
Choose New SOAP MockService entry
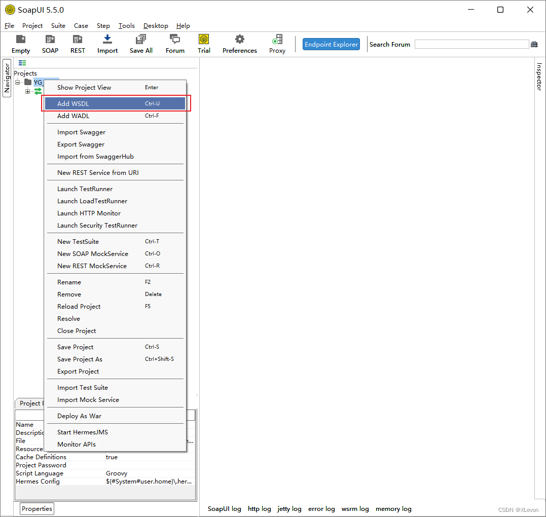[115, 253]
